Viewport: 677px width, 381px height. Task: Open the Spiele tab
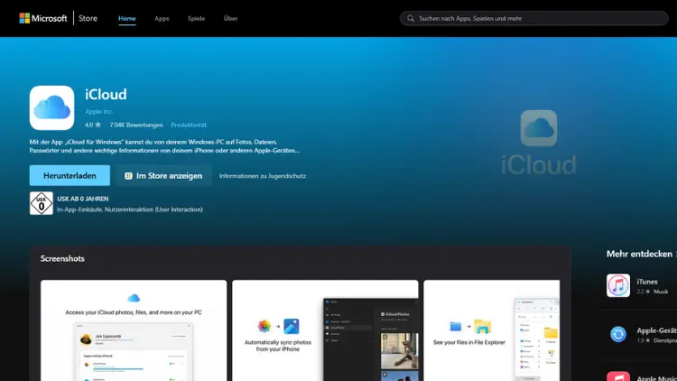tap(196, 18)
